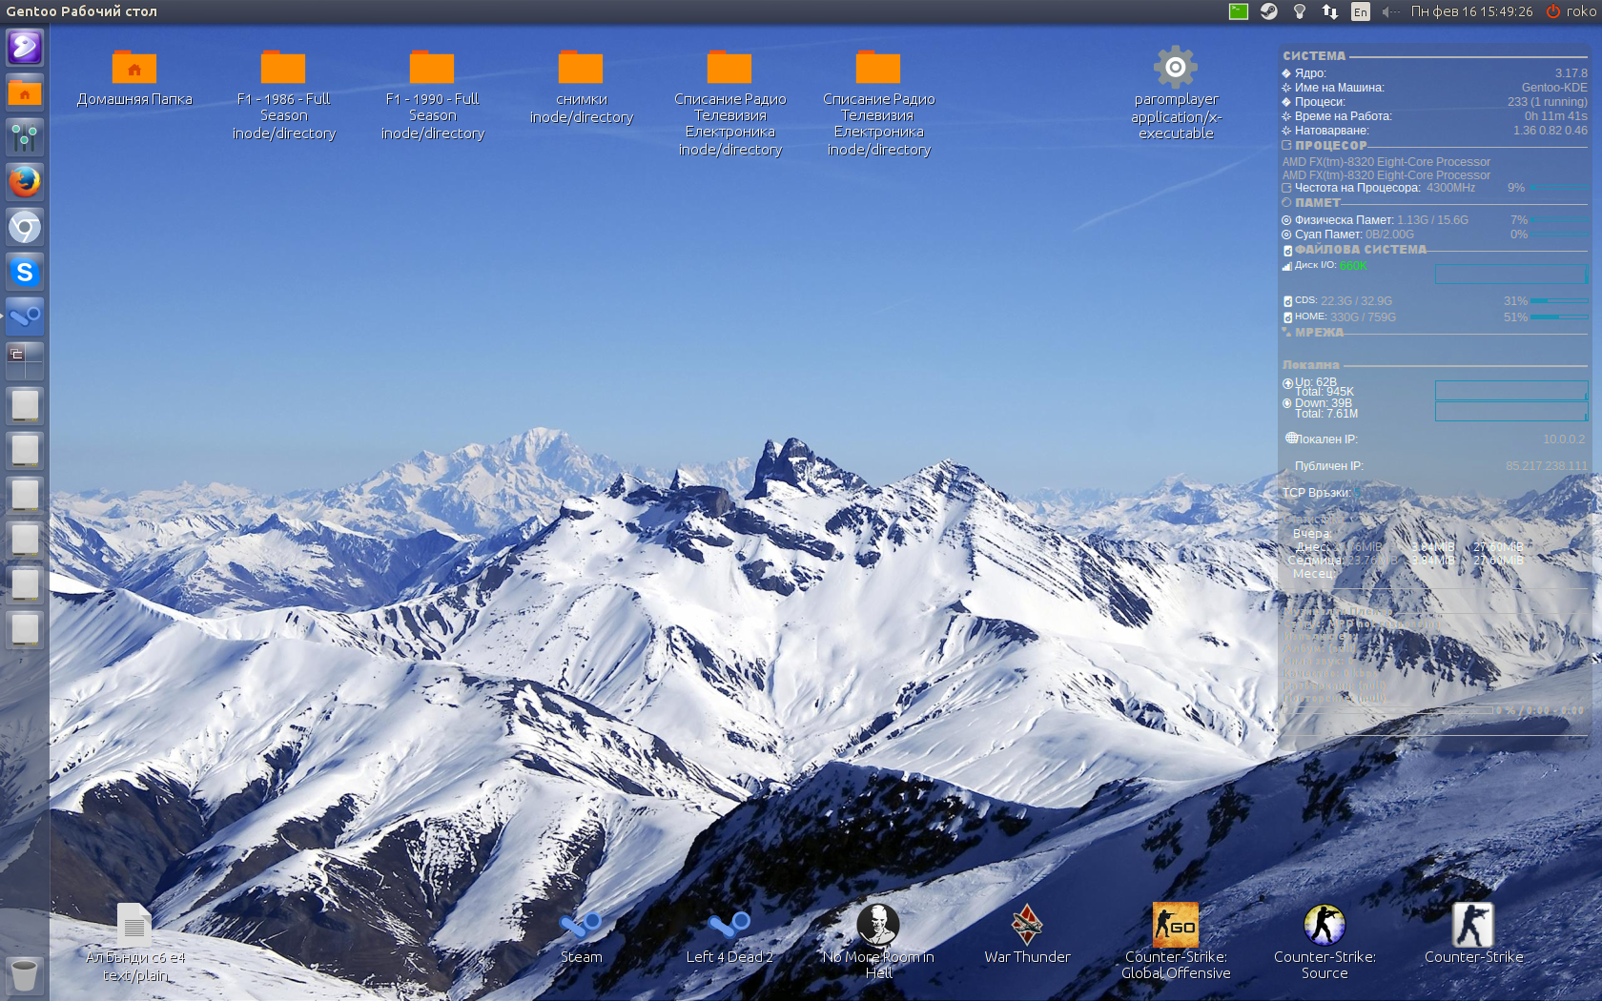Select the Counter-Strike: Source shortcut
Viewport: 1602px width, 1001px height.
coord(1325,942)
